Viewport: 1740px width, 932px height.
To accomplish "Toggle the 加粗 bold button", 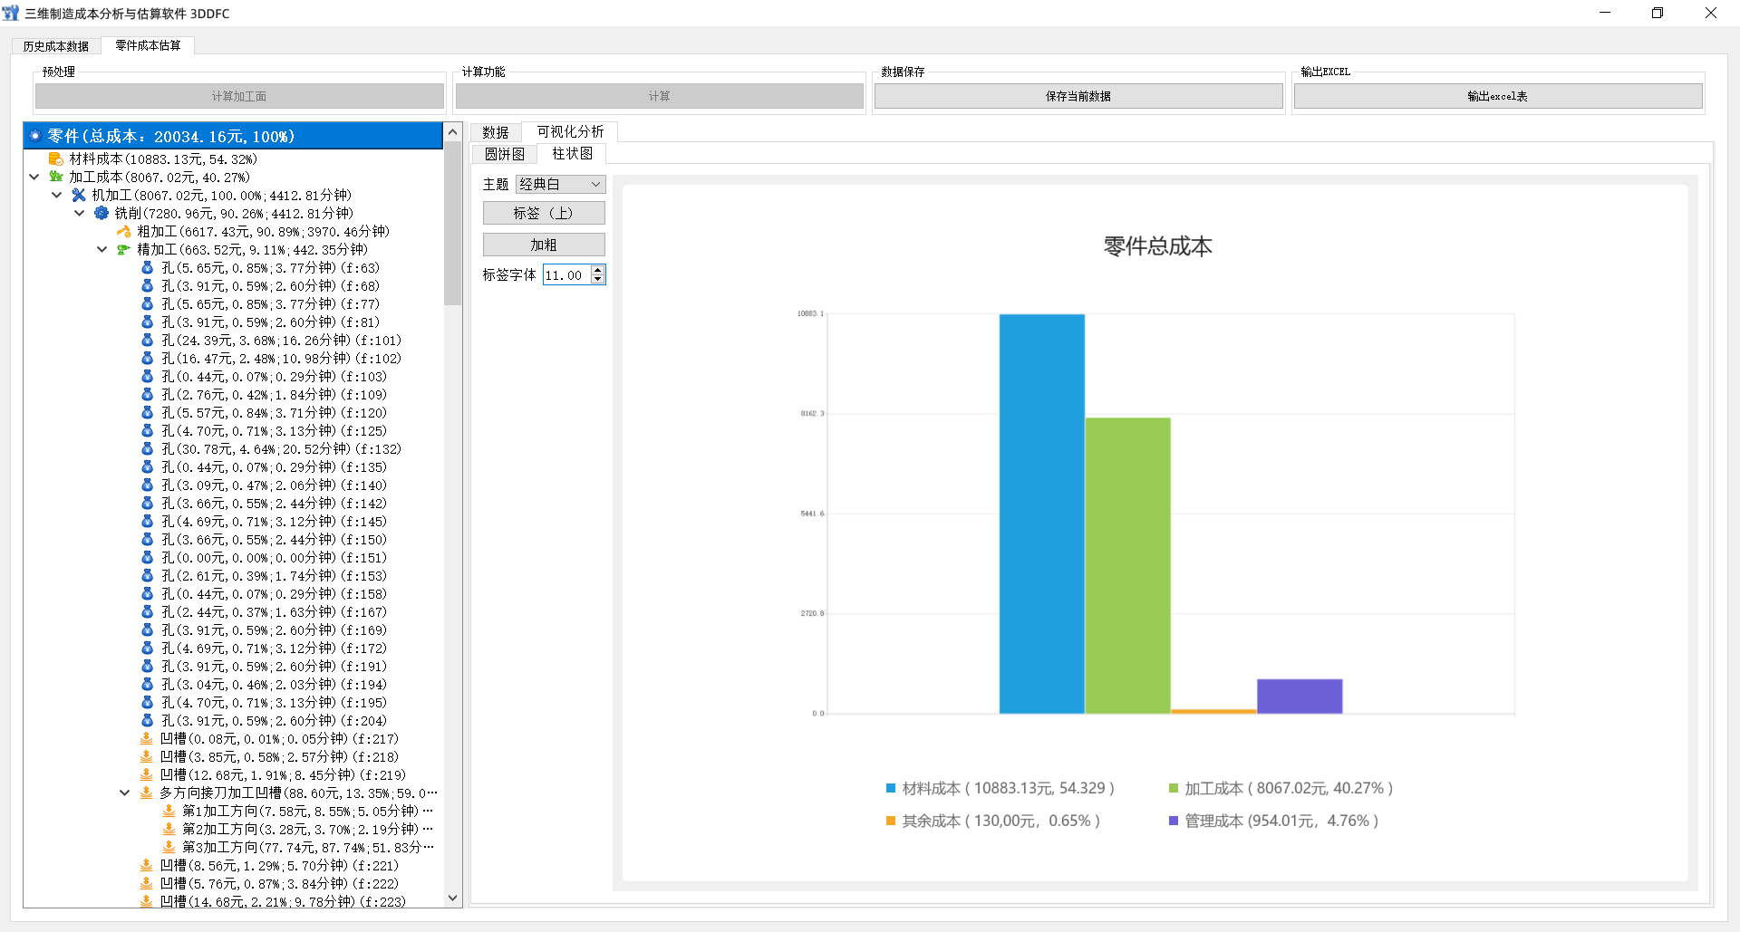I will tap(543, 245).
